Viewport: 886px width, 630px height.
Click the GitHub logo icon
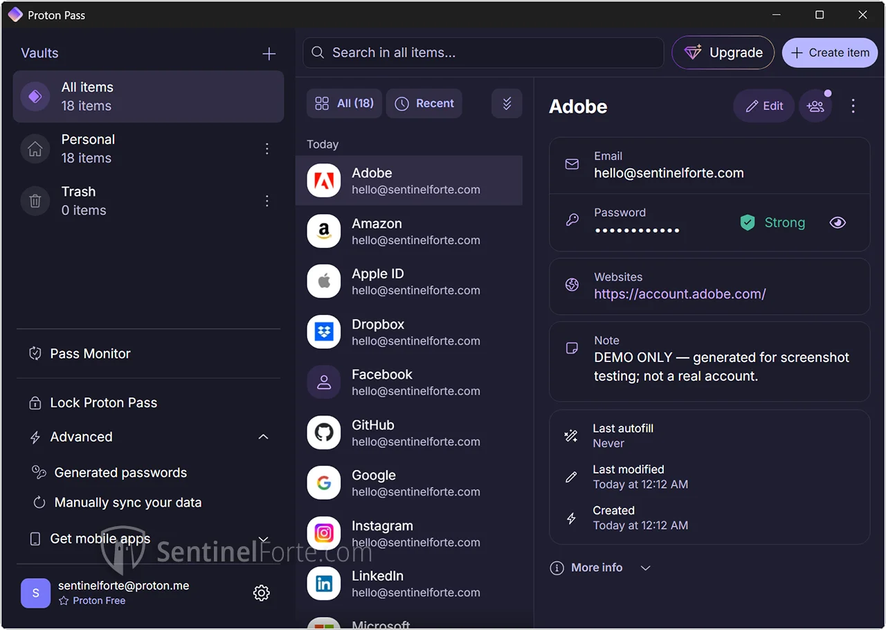pyautogui.click(x=324, y=433)
